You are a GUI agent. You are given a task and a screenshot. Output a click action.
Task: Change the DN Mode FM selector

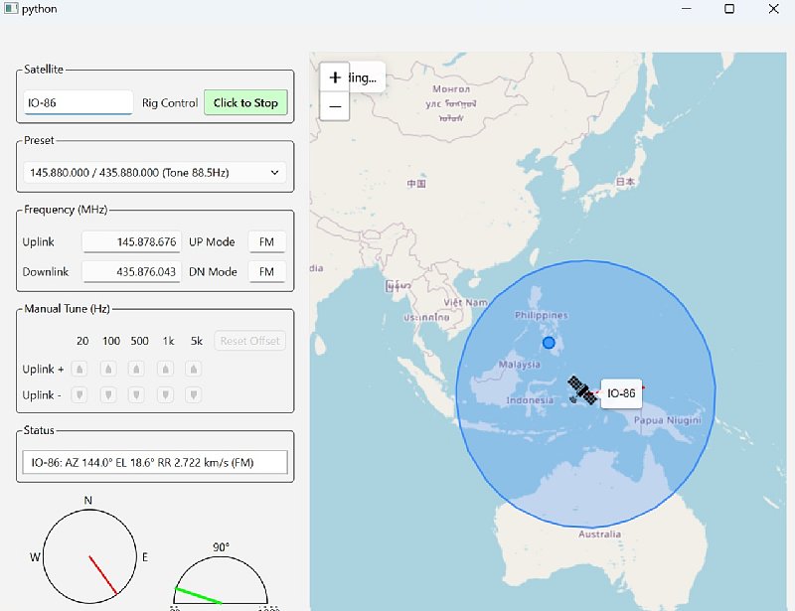coord(266,271)
